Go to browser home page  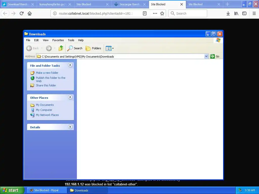point(30,13)
